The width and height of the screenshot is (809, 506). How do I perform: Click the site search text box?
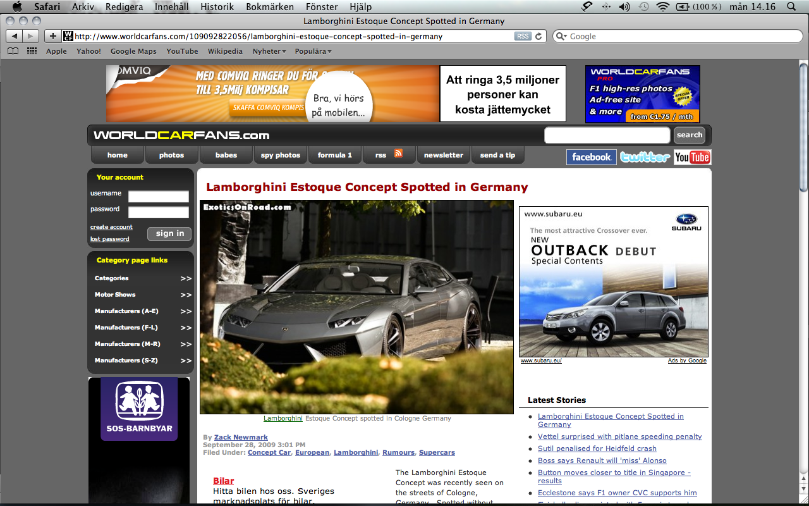point(607,135)
